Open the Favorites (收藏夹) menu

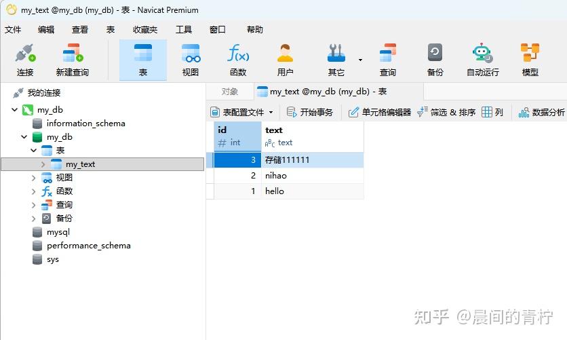point(145,30)
